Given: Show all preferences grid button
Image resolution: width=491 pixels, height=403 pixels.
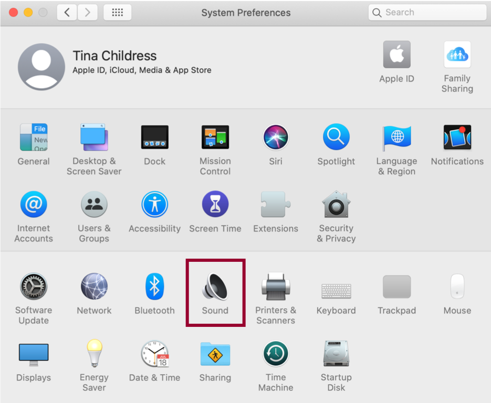Looking at the screenshot, I should click(118, 13).
